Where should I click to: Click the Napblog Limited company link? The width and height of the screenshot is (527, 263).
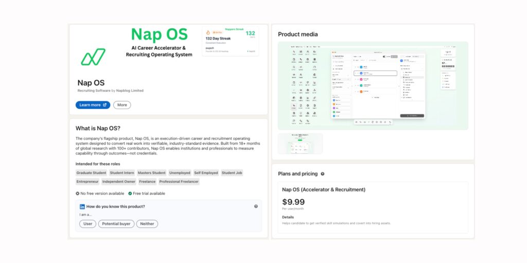tap(130, 90)
